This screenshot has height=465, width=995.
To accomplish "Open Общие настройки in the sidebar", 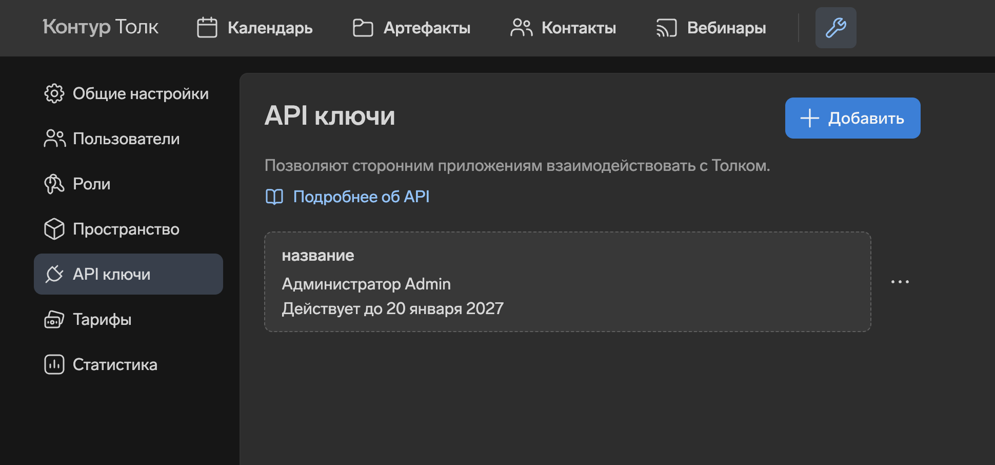I will 128,93.
